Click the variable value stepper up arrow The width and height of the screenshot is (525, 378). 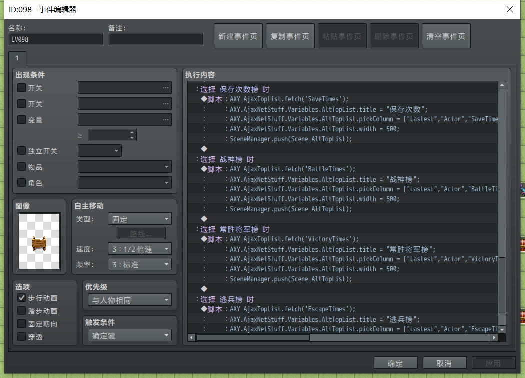[132, 132]
